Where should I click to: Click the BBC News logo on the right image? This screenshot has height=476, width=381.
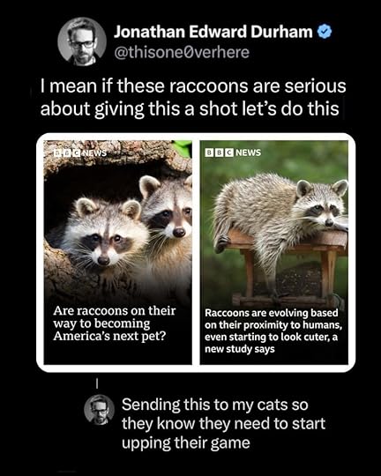[233, 152]
